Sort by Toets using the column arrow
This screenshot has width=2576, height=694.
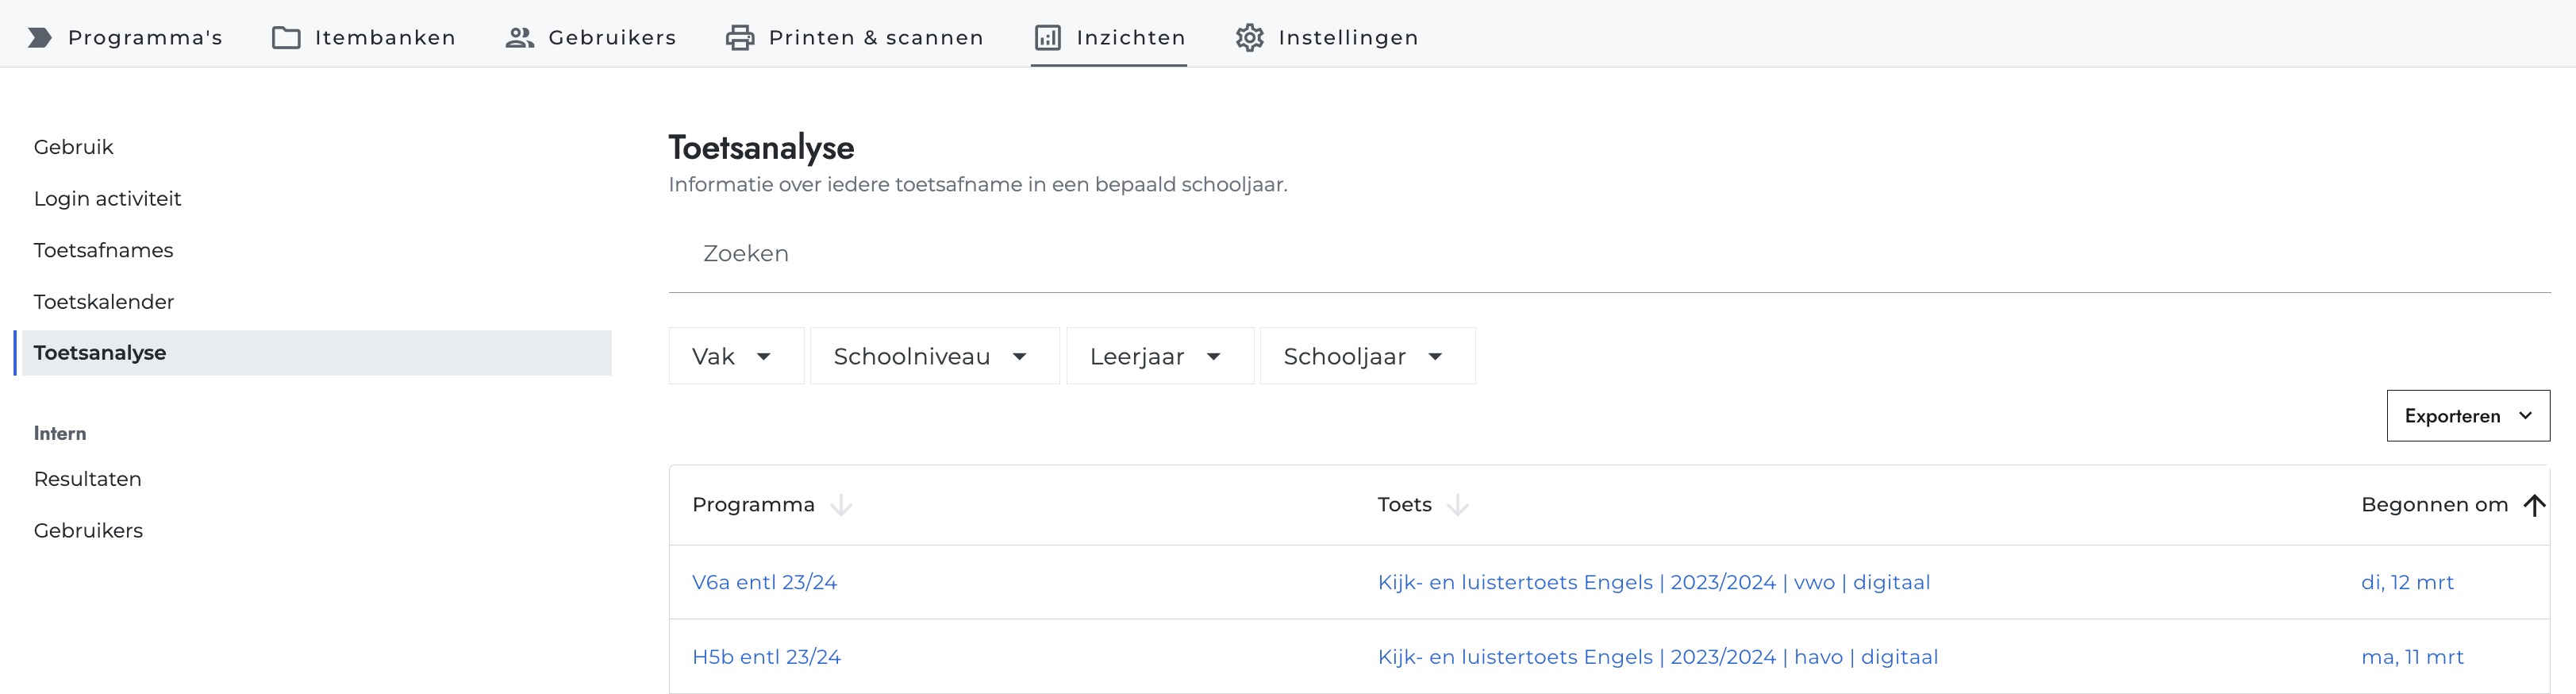[1458, 505]
